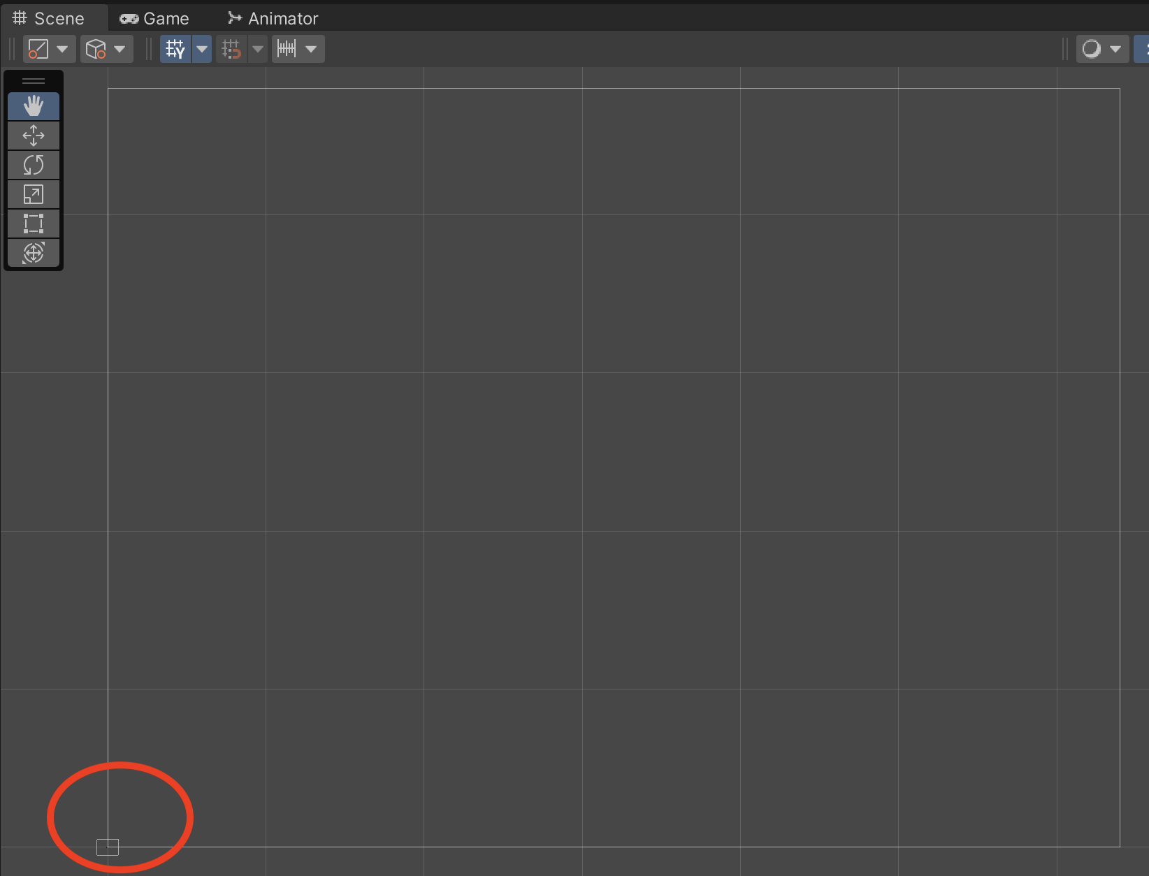
Task: Switch to the Animator tab
Action: pyautogui.click(x=273, y=18)
